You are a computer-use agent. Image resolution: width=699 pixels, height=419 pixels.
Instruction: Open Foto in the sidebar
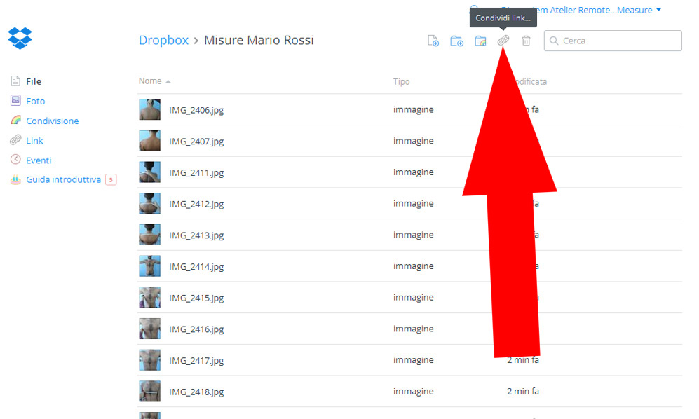35,101
